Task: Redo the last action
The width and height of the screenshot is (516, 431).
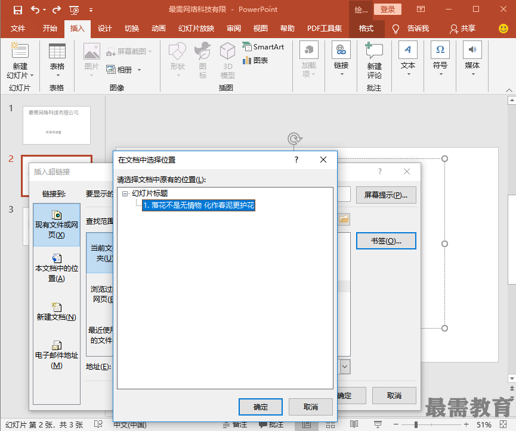Action: 57,10
